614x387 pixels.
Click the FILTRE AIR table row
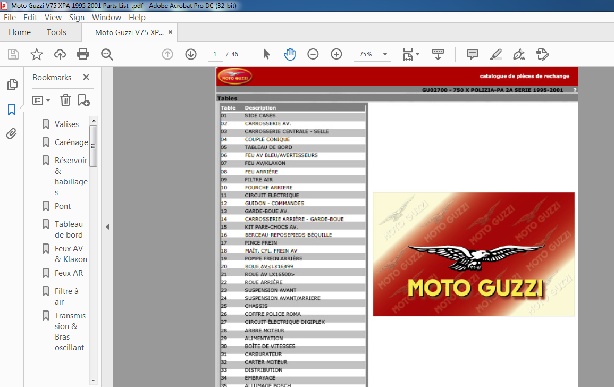pyautogui.click(x=293, y=179)
